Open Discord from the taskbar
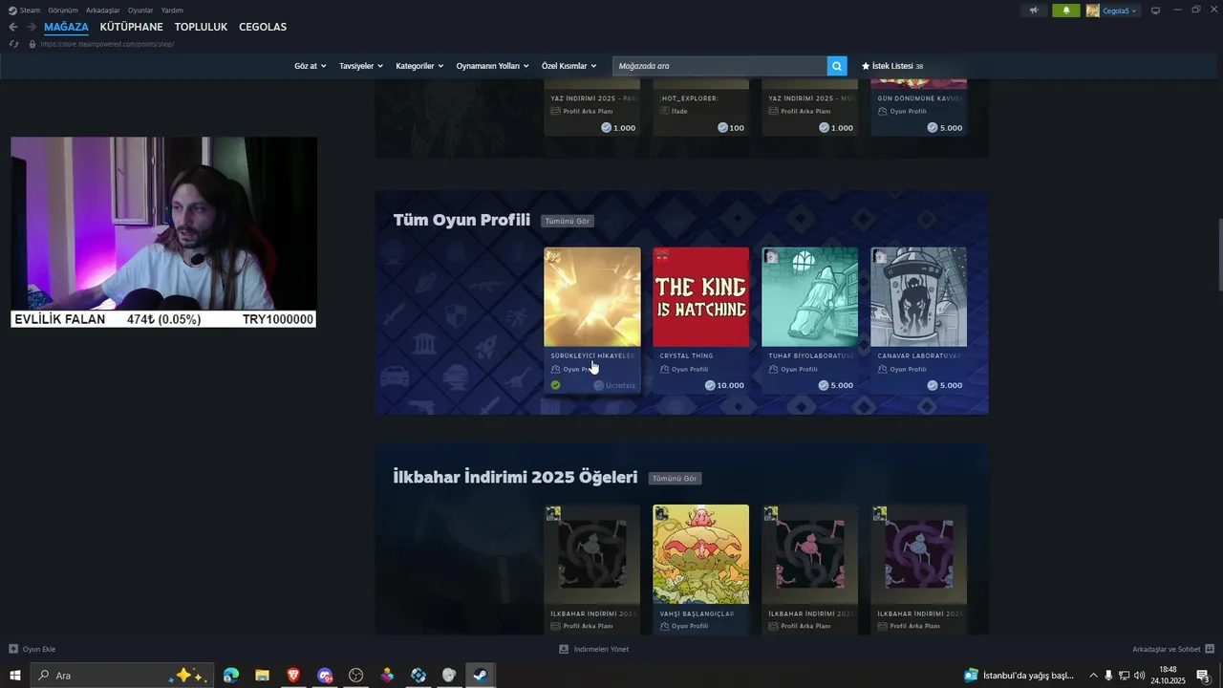Screen dimensions: 1223x688 pyautogui.click(x=325, y=676)
